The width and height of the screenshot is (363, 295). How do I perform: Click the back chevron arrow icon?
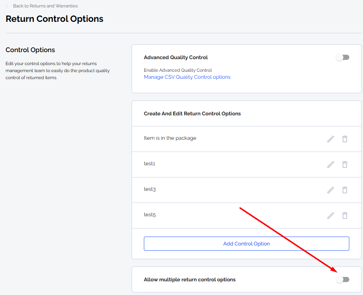tap(7, 6)
